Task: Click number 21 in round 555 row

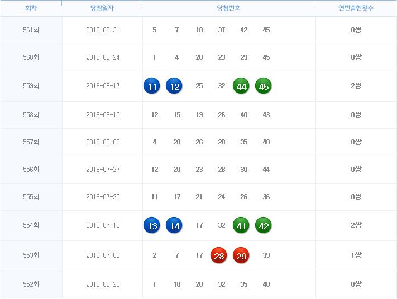Action: click(199, 196)
